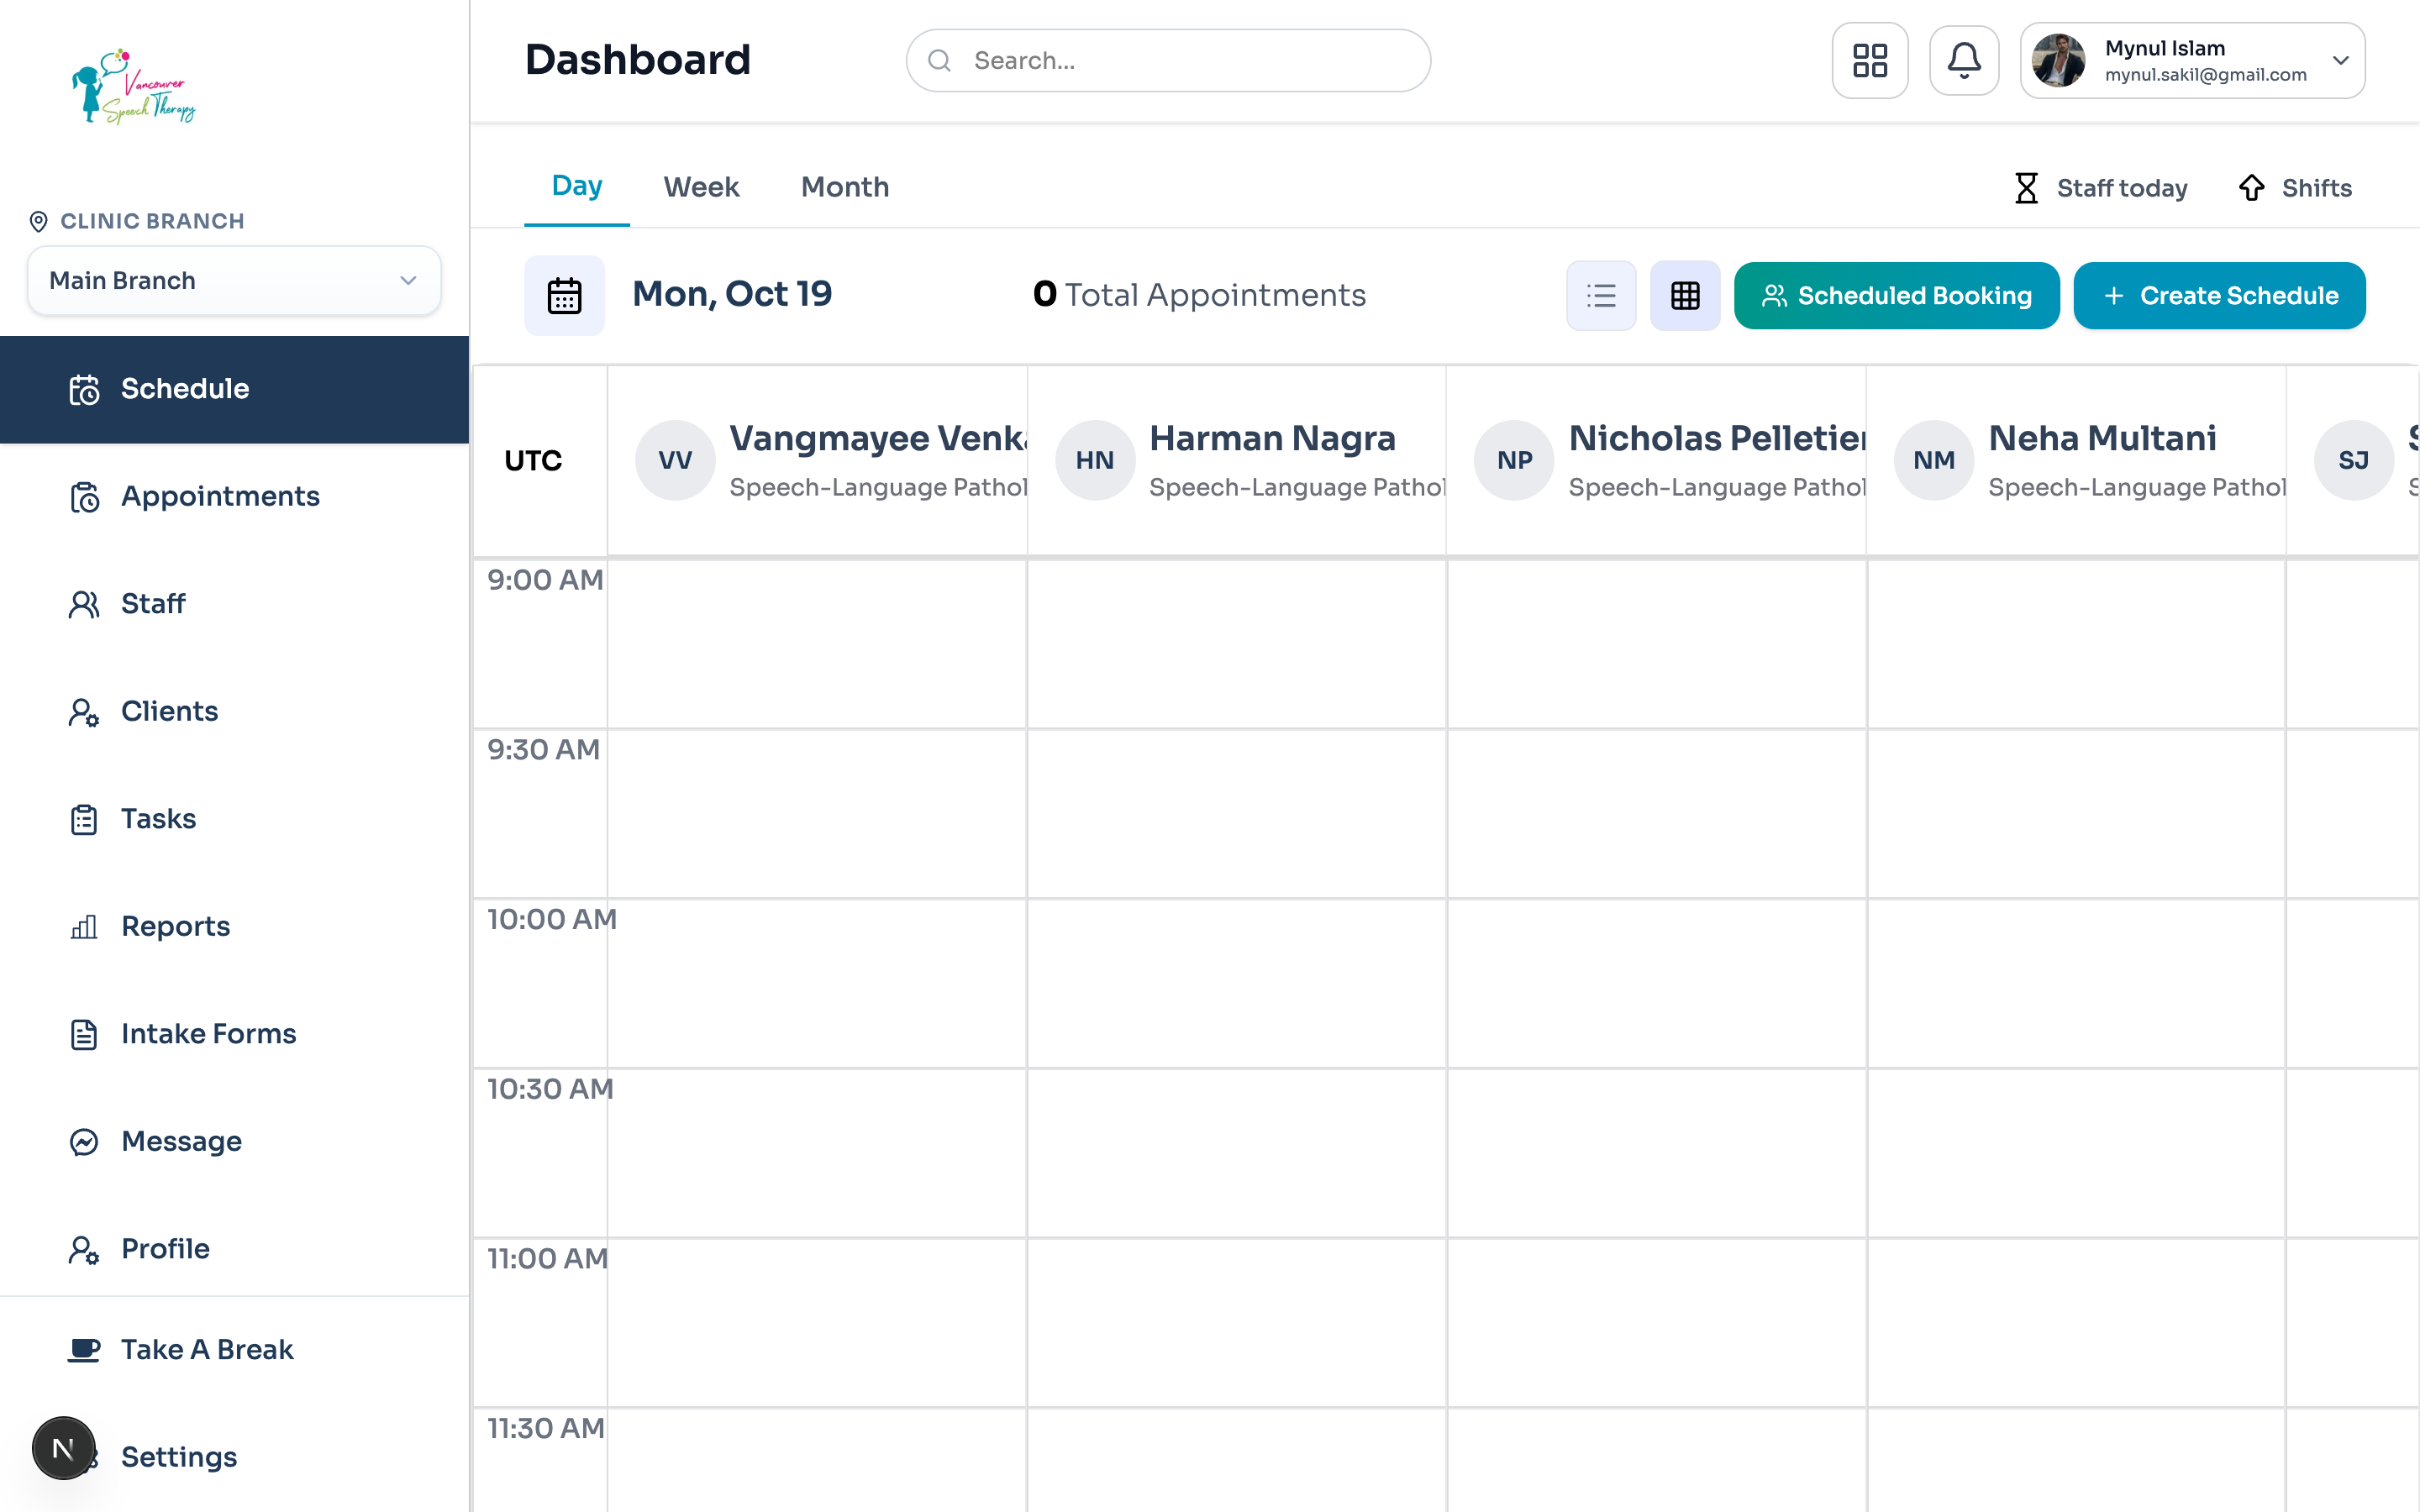Click the Vancouver Speech Therapy logo
Image resolution: width=2420 pixels, height=1512 pixels.
[x=134, y=87]
